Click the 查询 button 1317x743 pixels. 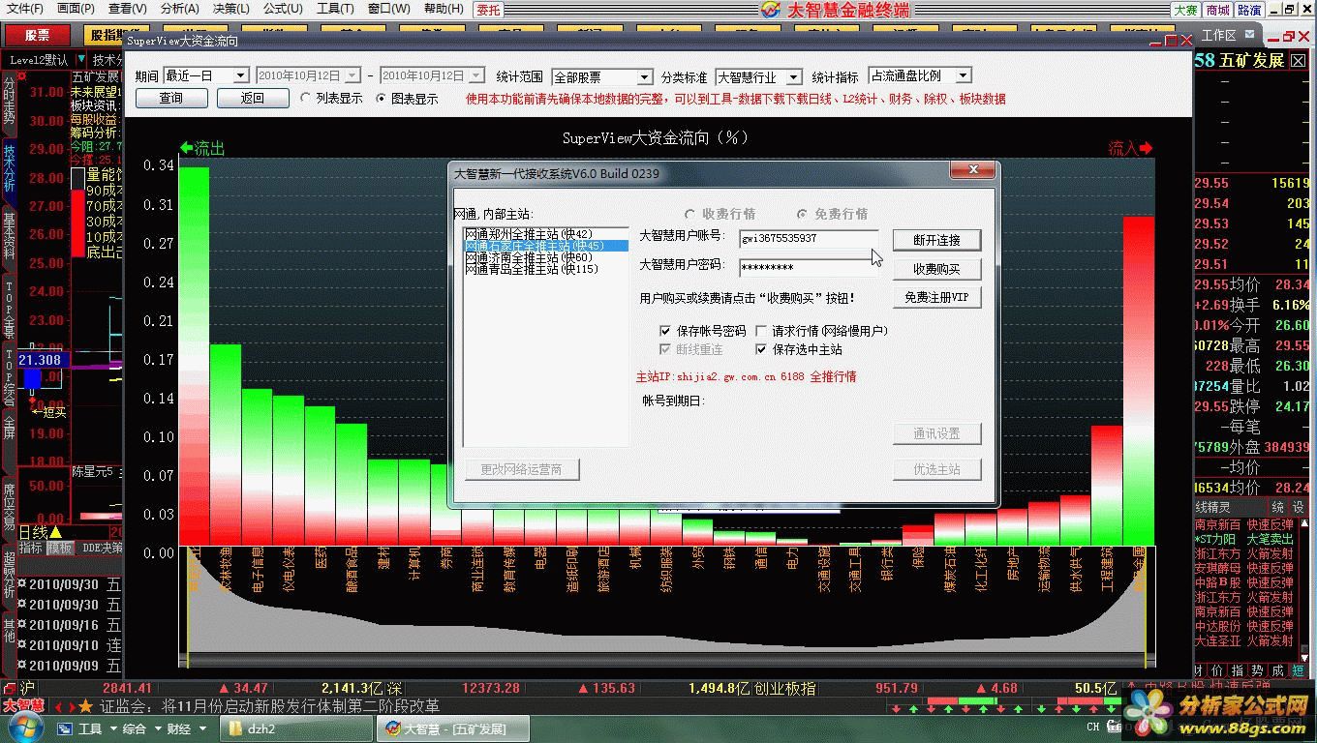pyautogui.click(x=171, y=98)
